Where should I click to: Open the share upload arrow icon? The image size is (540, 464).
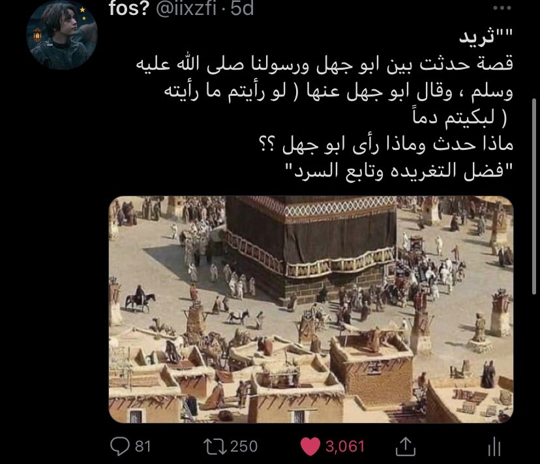[x=406, y=446]
